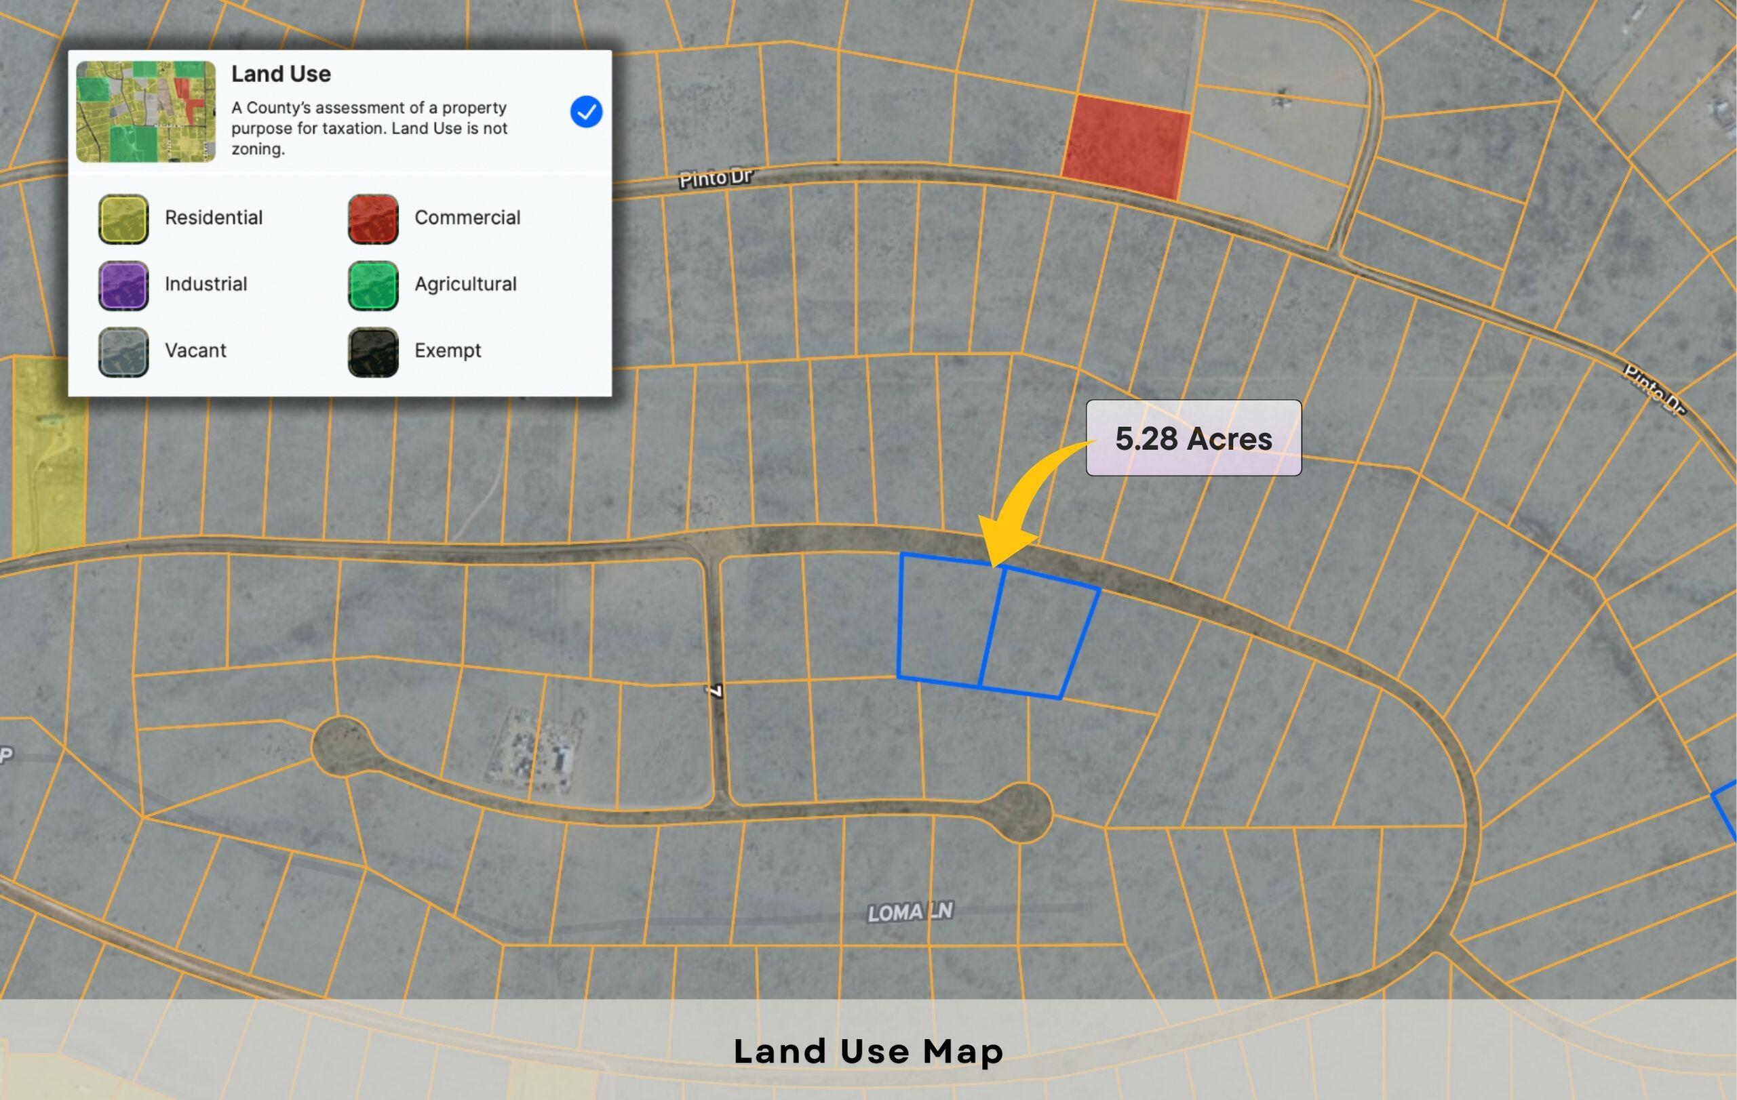Select the gray Vacant swatch icon
Screen dimensions: 1737x1100
123,352
